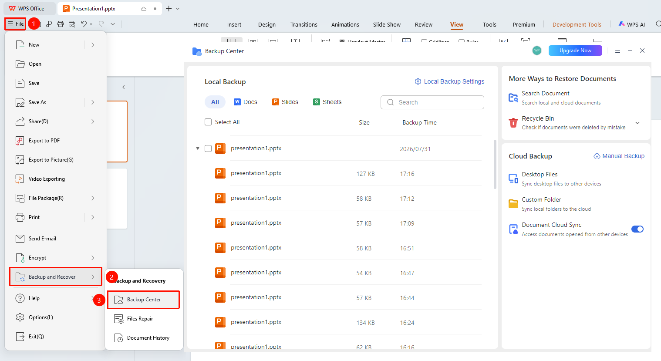Open the Undo history dropdown arrow

tap(91, 24)
